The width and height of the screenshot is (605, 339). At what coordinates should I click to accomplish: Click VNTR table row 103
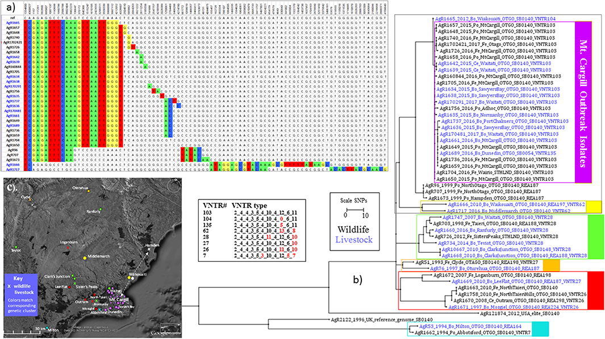[x=251, y=213]
